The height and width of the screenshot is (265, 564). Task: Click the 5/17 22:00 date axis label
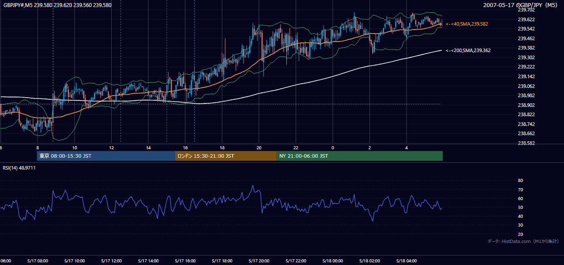click(x=296, y=261)
